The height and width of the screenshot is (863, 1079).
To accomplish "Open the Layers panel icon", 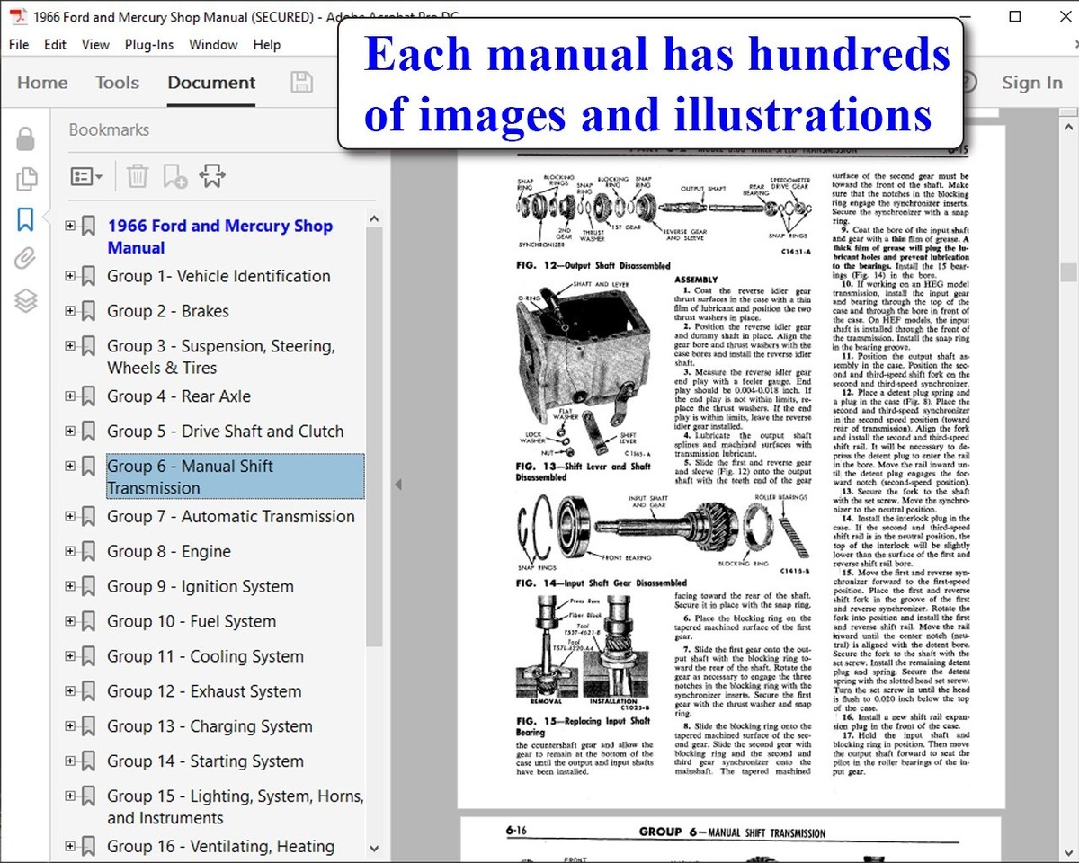I will pos(25,300).
